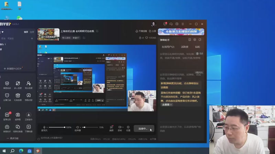Screen dimensions: 275x154
Task: Edit the 格斗游戏 category tag icon
Action: [x=84, y=38]
